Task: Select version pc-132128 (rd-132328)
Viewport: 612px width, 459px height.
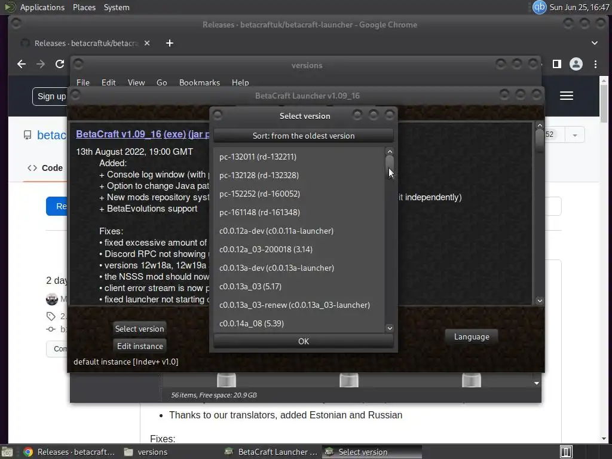Action: coord(299,175)
